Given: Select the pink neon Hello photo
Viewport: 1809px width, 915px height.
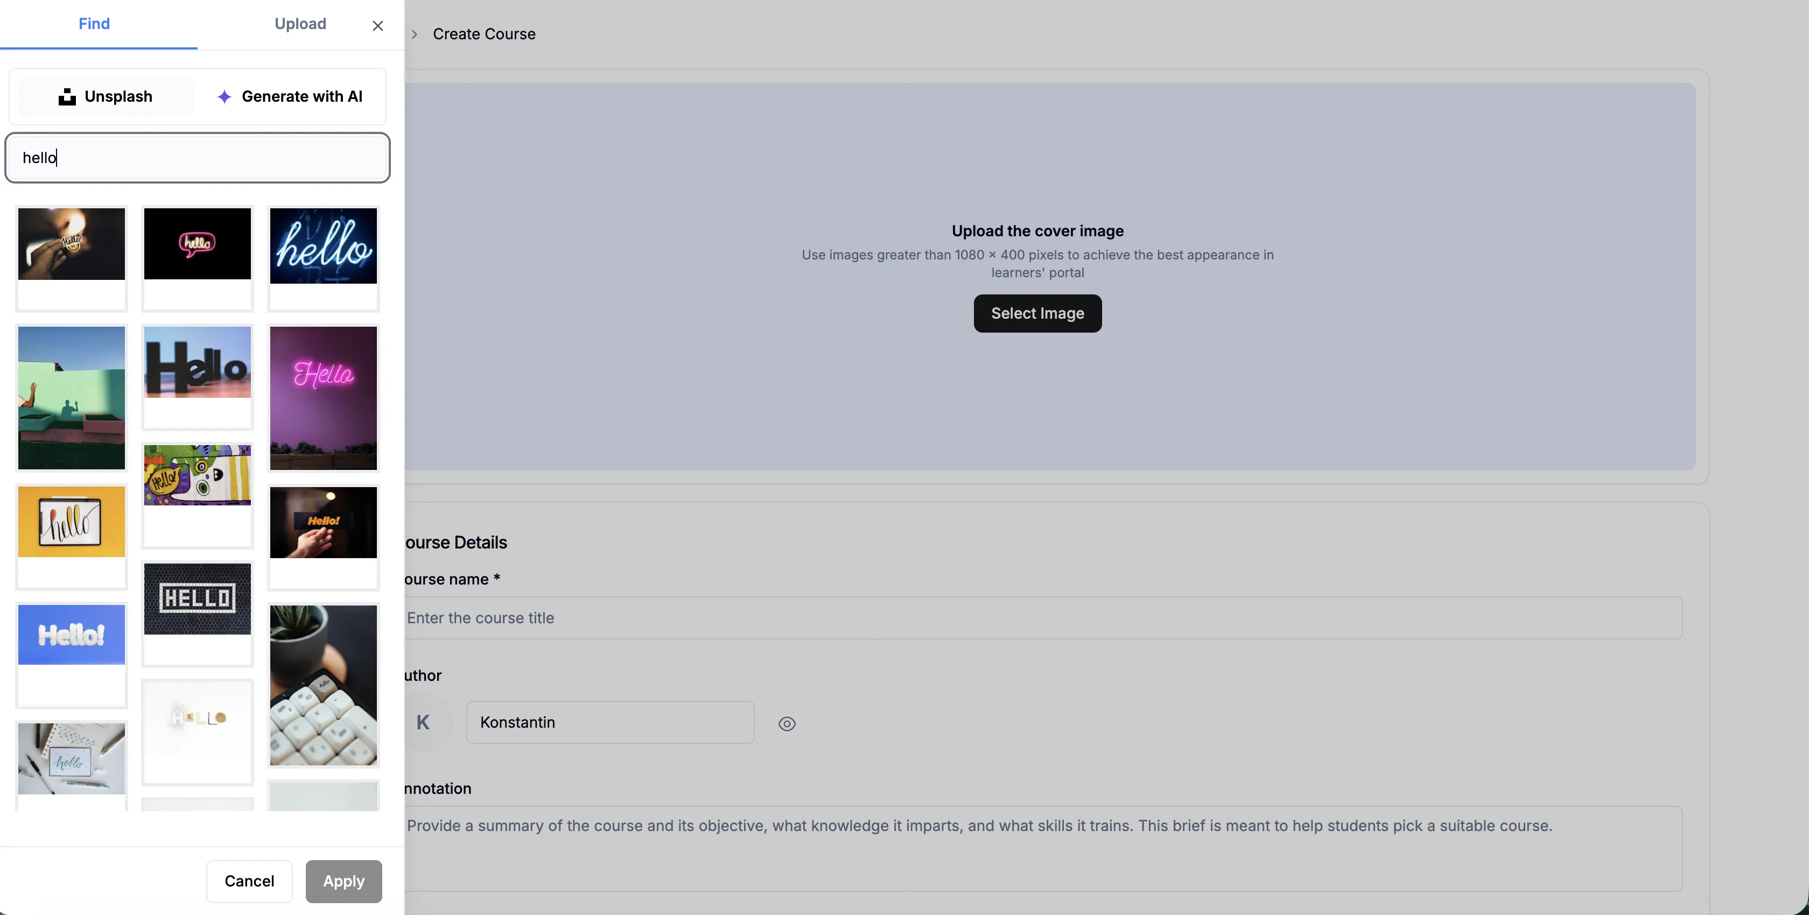Looking at the screenshot, I should 323,397.
